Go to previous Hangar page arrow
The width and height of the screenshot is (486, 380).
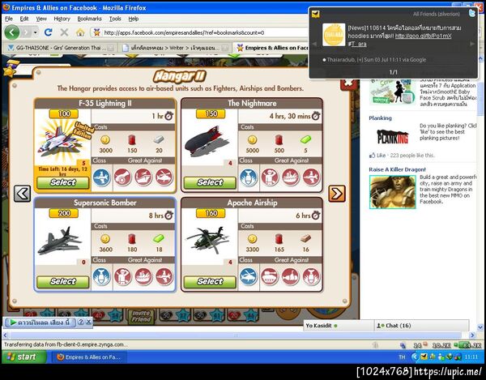[23, 194]
